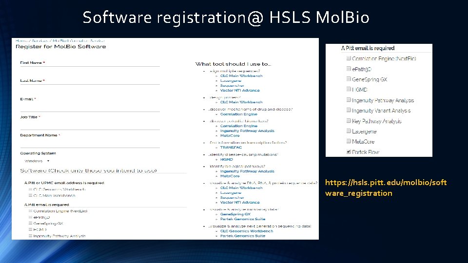The width and height of the screenshot is (468, 263).
Task: Check CLC Main Workbench checkbox in the form
Action: 30,196
